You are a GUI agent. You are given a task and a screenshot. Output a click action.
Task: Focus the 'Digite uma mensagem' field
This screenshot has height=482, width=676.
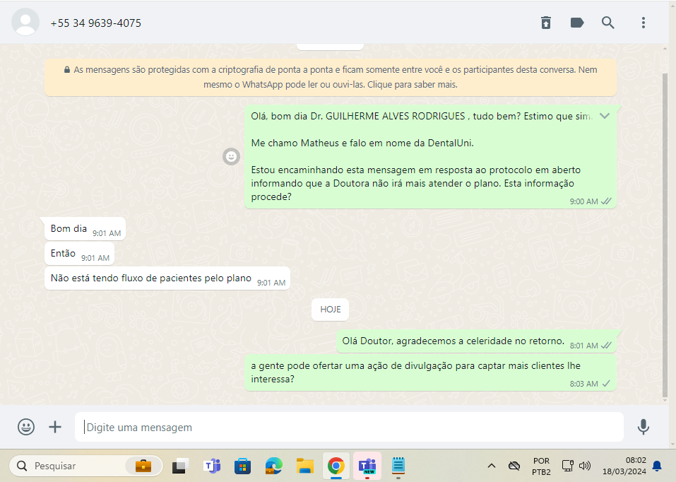349,427
